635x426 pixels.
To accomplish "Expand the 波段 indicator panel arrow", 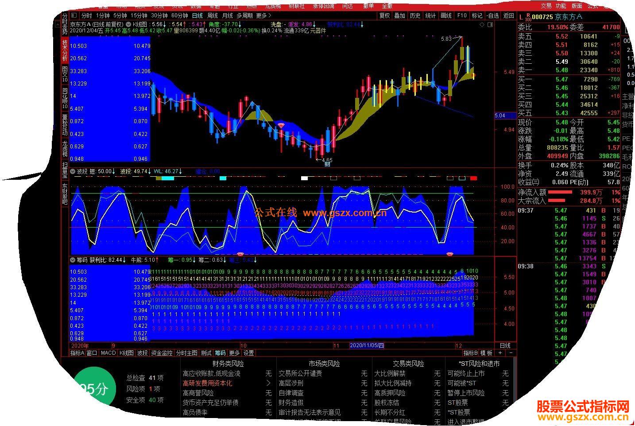I will (73, 171).
